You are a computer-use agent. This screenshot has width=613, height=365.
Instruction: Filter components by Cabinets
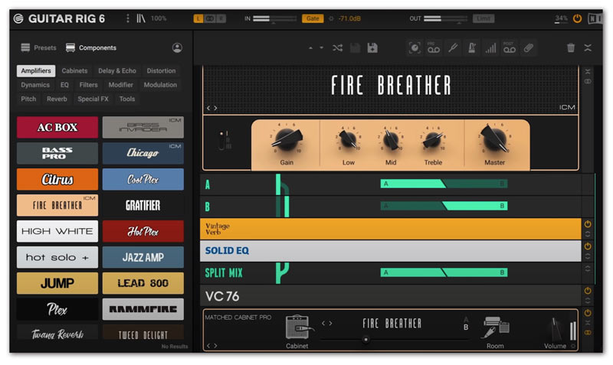tap(74, 70)
